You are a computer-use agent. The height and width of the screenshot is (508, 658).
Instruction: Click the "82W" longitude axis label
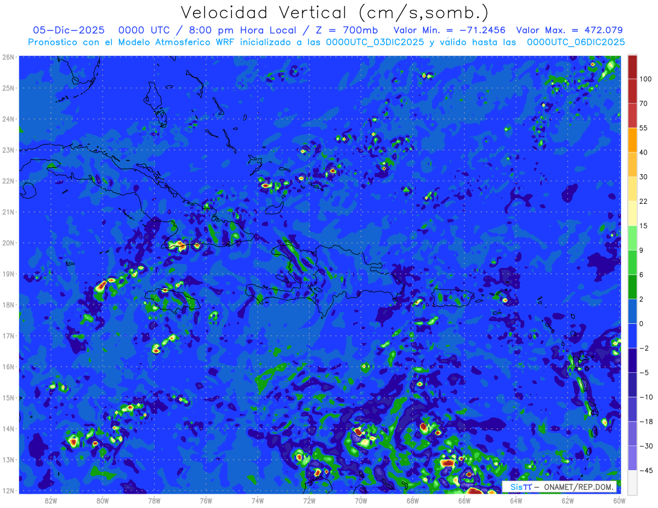tap(51, 500)
